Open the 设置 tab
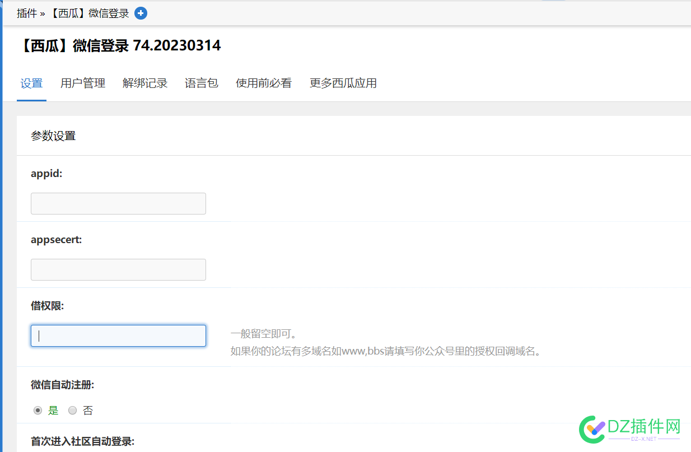 tap(31, 83)
